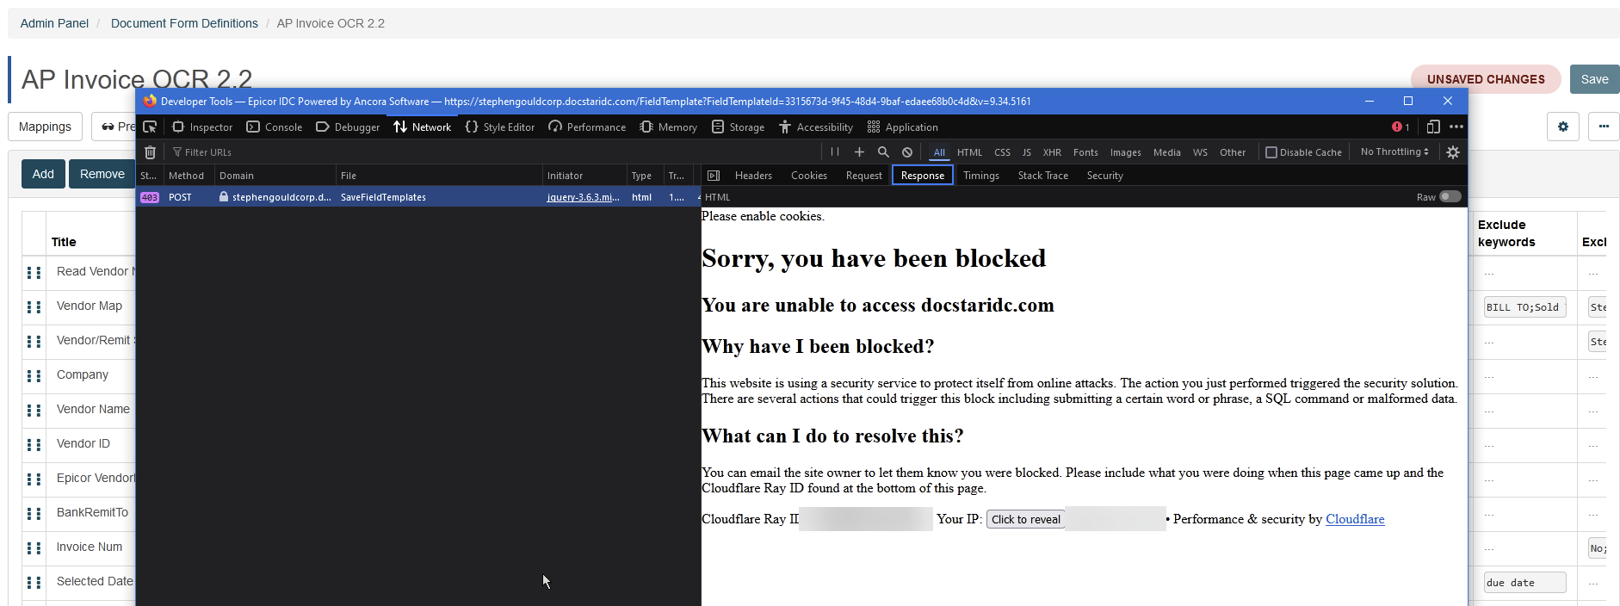This screenshot has height=606, width=1620.
Task: Grab the drag handle for Company row
Action: 34,376
